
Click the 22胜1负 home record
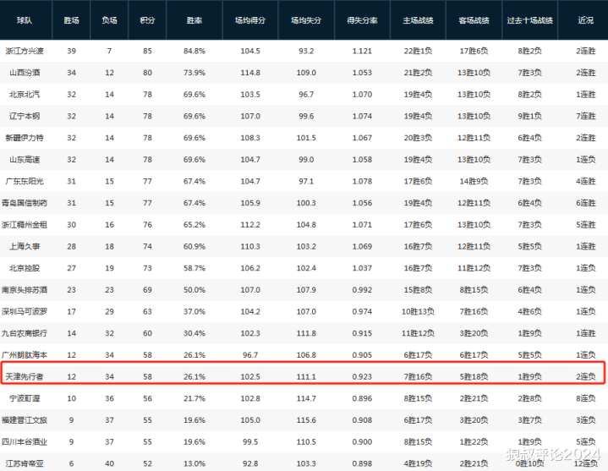coord(418,51)
